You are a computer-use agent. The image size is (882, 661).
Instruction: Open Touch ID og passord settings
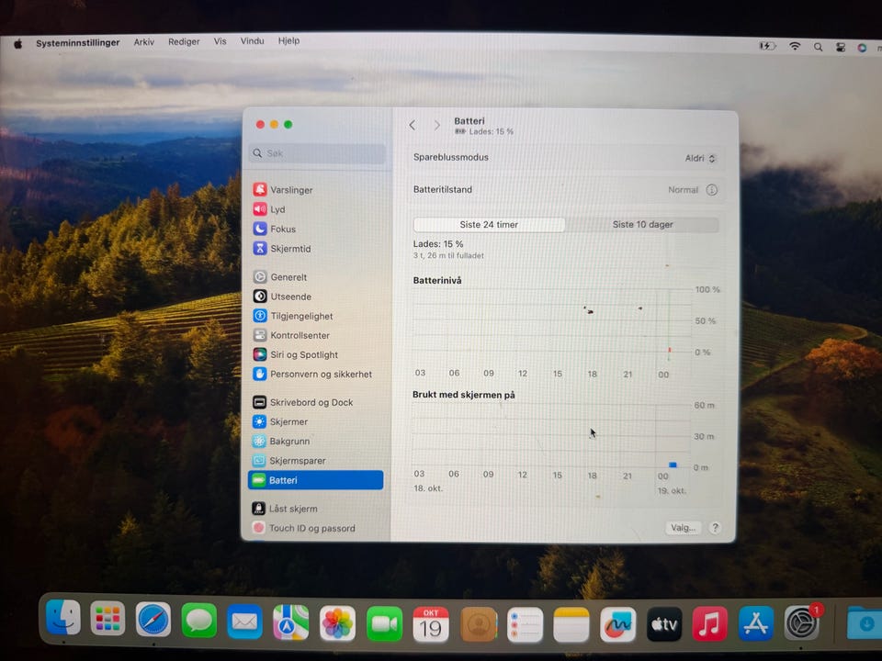click(304, 528)
